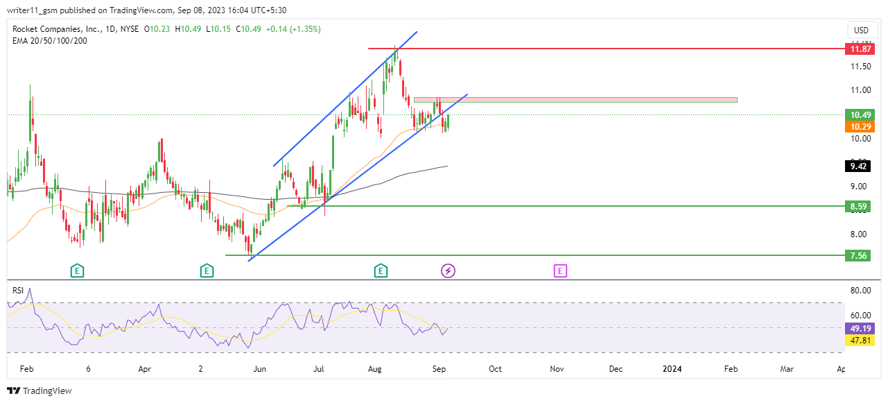Viewport: 888px width, 403px height.
Task: Click the purple lightning event icon near September
Action: coord(448,271)
